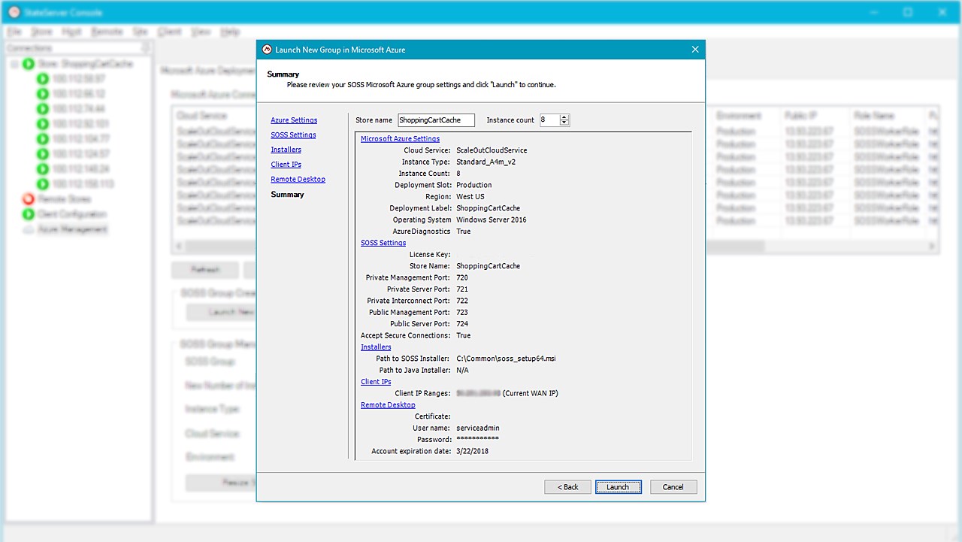Click the 3/22/2018 expiration date value
Screen dimensions: 962x542
point(472,452)
